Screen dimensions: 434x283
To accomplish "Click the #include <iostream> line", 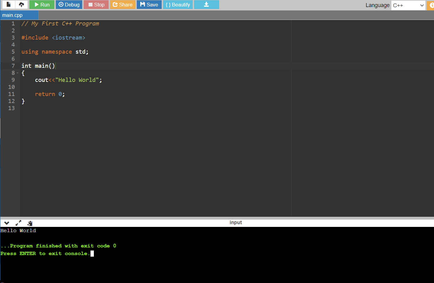I will (x=53, y=38).
